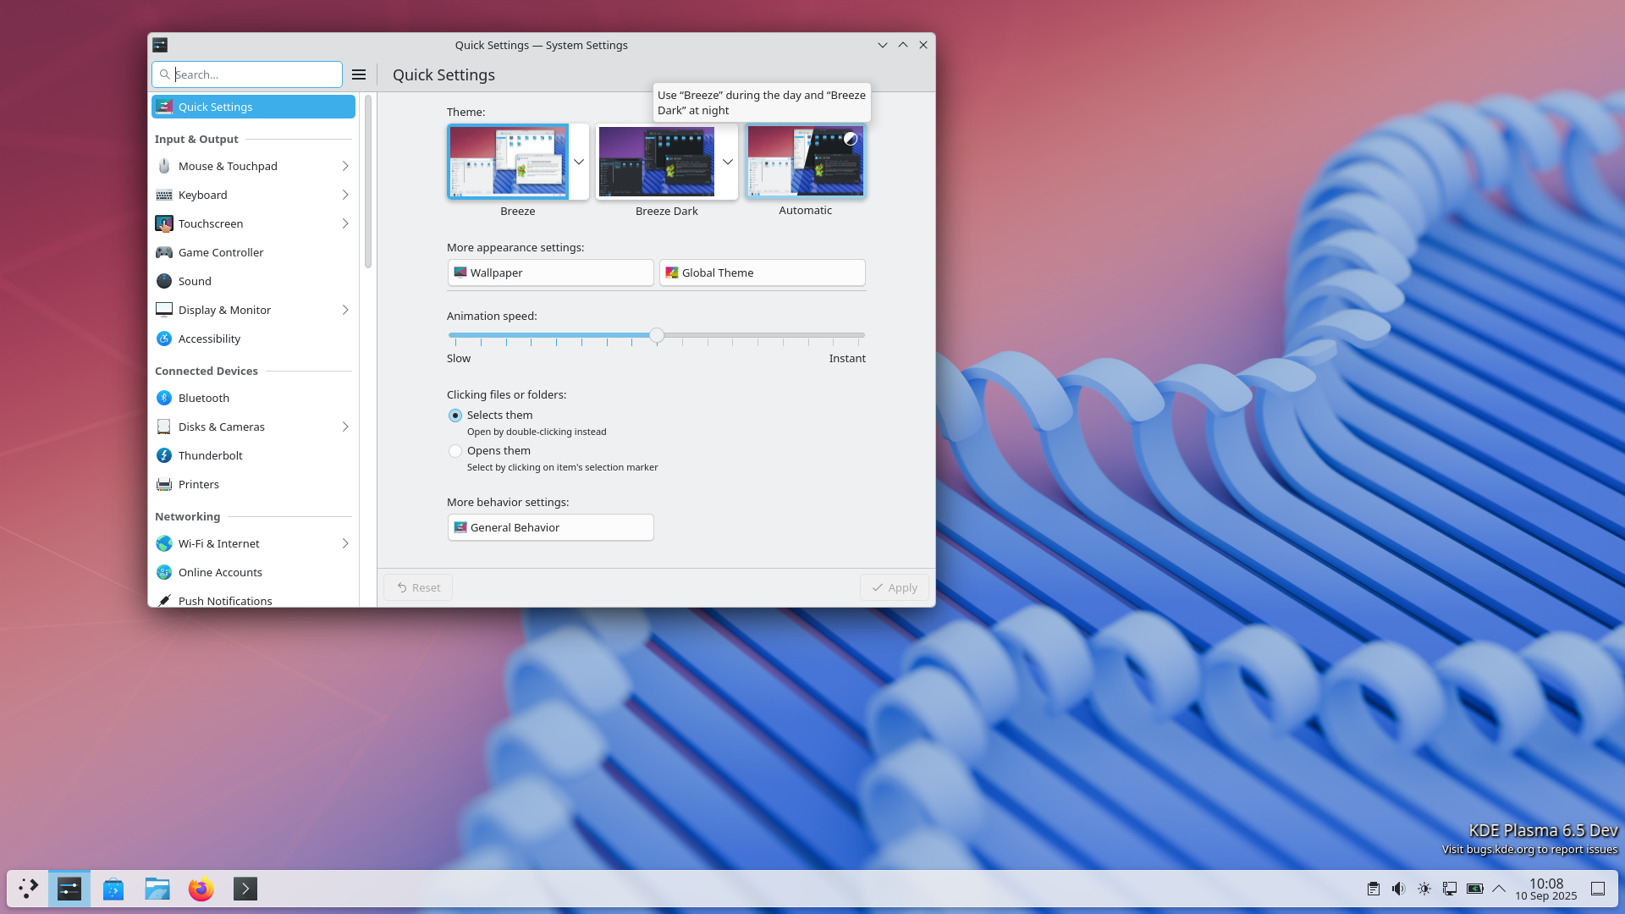1625x914 pixels.
Task: Click the Sound speaker icon in sidebar
Action: (x=164, y=281)
